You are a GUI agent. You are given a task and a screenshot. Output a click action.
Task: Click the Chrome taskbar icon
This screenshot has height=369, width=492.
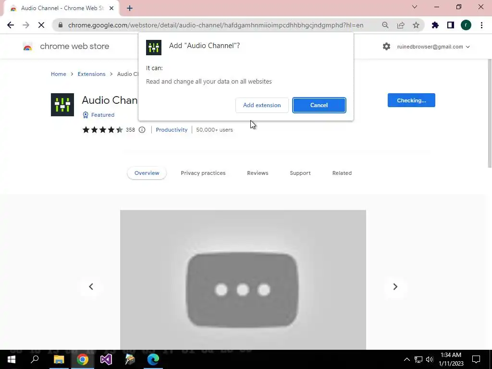coord(82,359)
